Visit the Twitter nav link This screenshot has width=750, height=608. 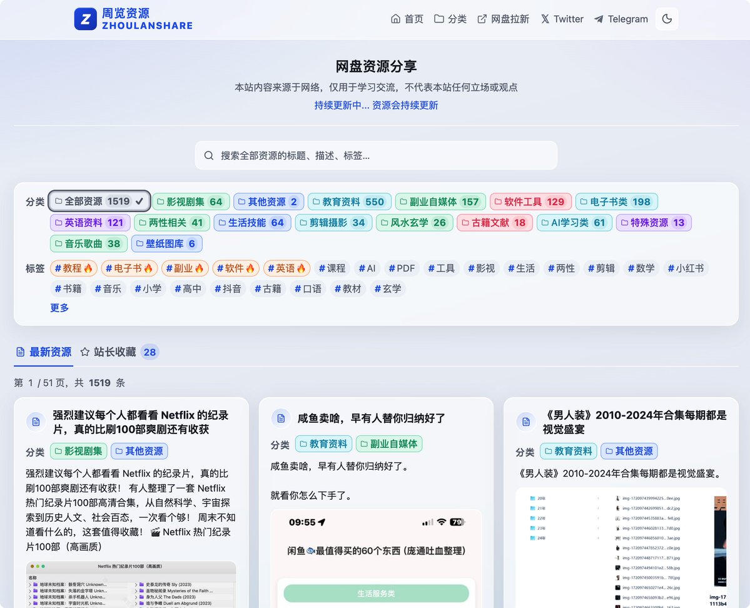562,19
